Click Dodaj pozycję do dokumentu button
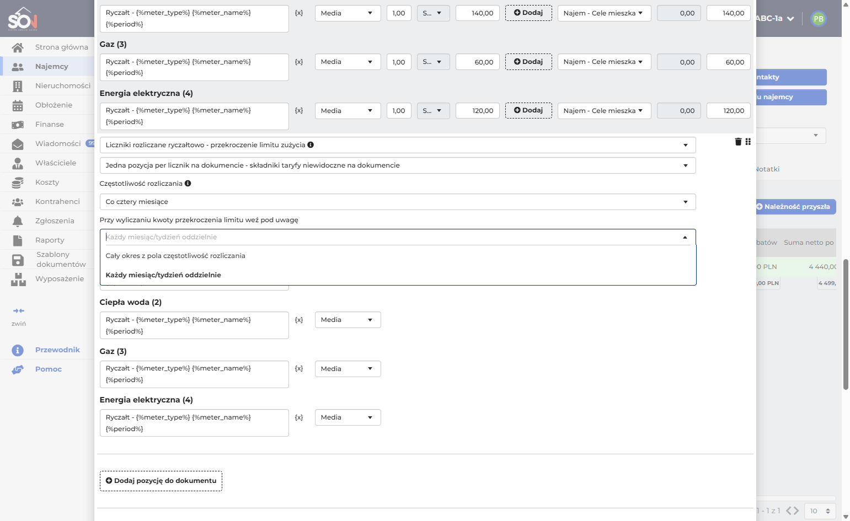The image size is (850, 521). tap(161, 481)
